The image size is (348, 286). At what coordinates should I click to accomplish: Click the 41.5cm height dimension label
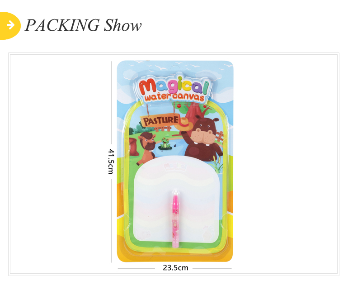click(111, 162)
